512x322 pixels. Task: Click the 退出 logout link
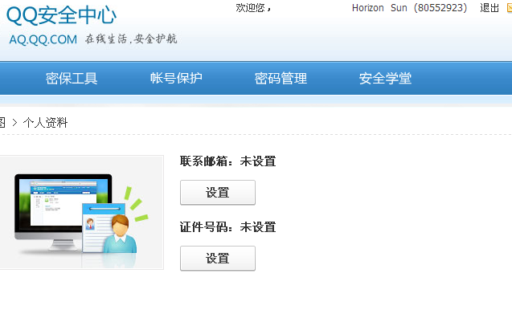click(489, 8)
